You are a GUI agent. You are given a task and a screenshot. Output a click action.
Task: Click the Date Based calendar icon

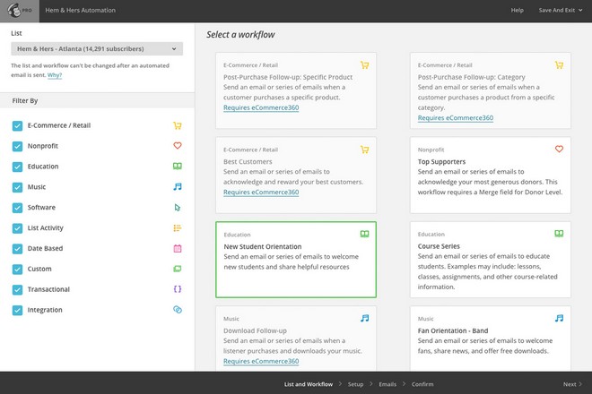(x=178, y=248)
